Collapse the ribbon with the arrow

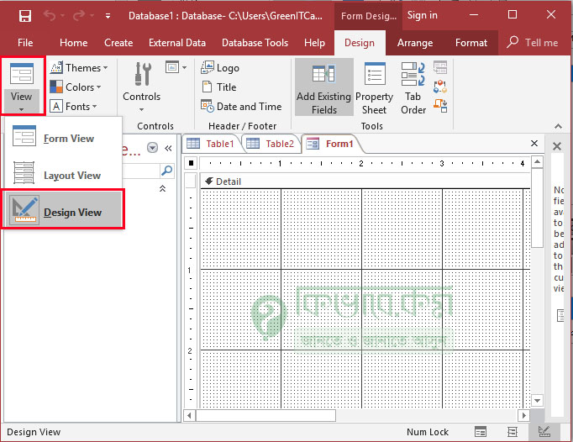click(558, 126)
